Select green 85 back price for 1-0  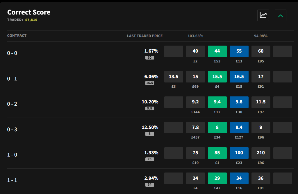tap(217, 153)
